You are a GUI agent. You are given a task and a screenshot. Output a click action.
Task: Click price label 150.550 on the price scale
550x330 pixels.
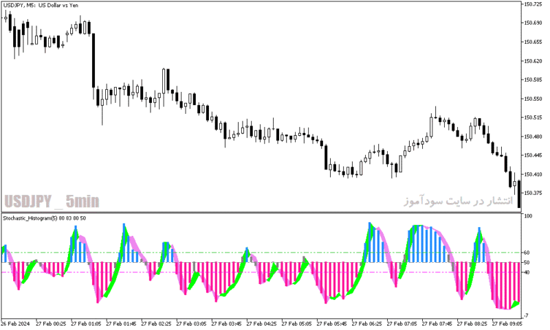[x=533, y=99]
